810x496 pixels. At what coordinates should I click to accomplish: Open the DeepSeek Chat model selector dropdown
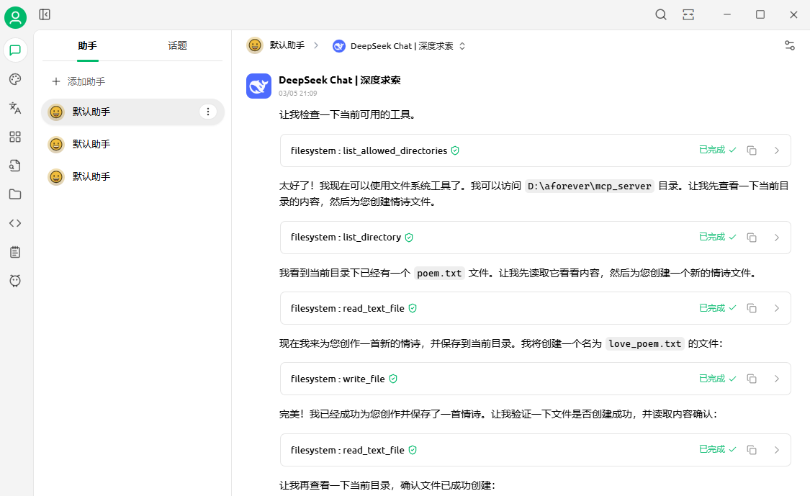(400, 46)
